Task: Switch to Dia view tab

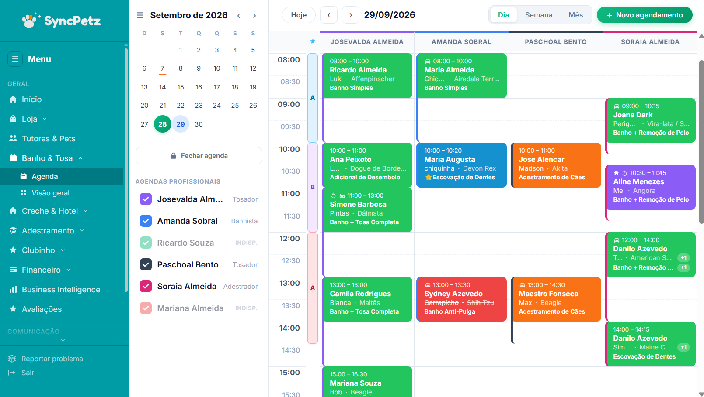Action: click(x=504, y=15)
